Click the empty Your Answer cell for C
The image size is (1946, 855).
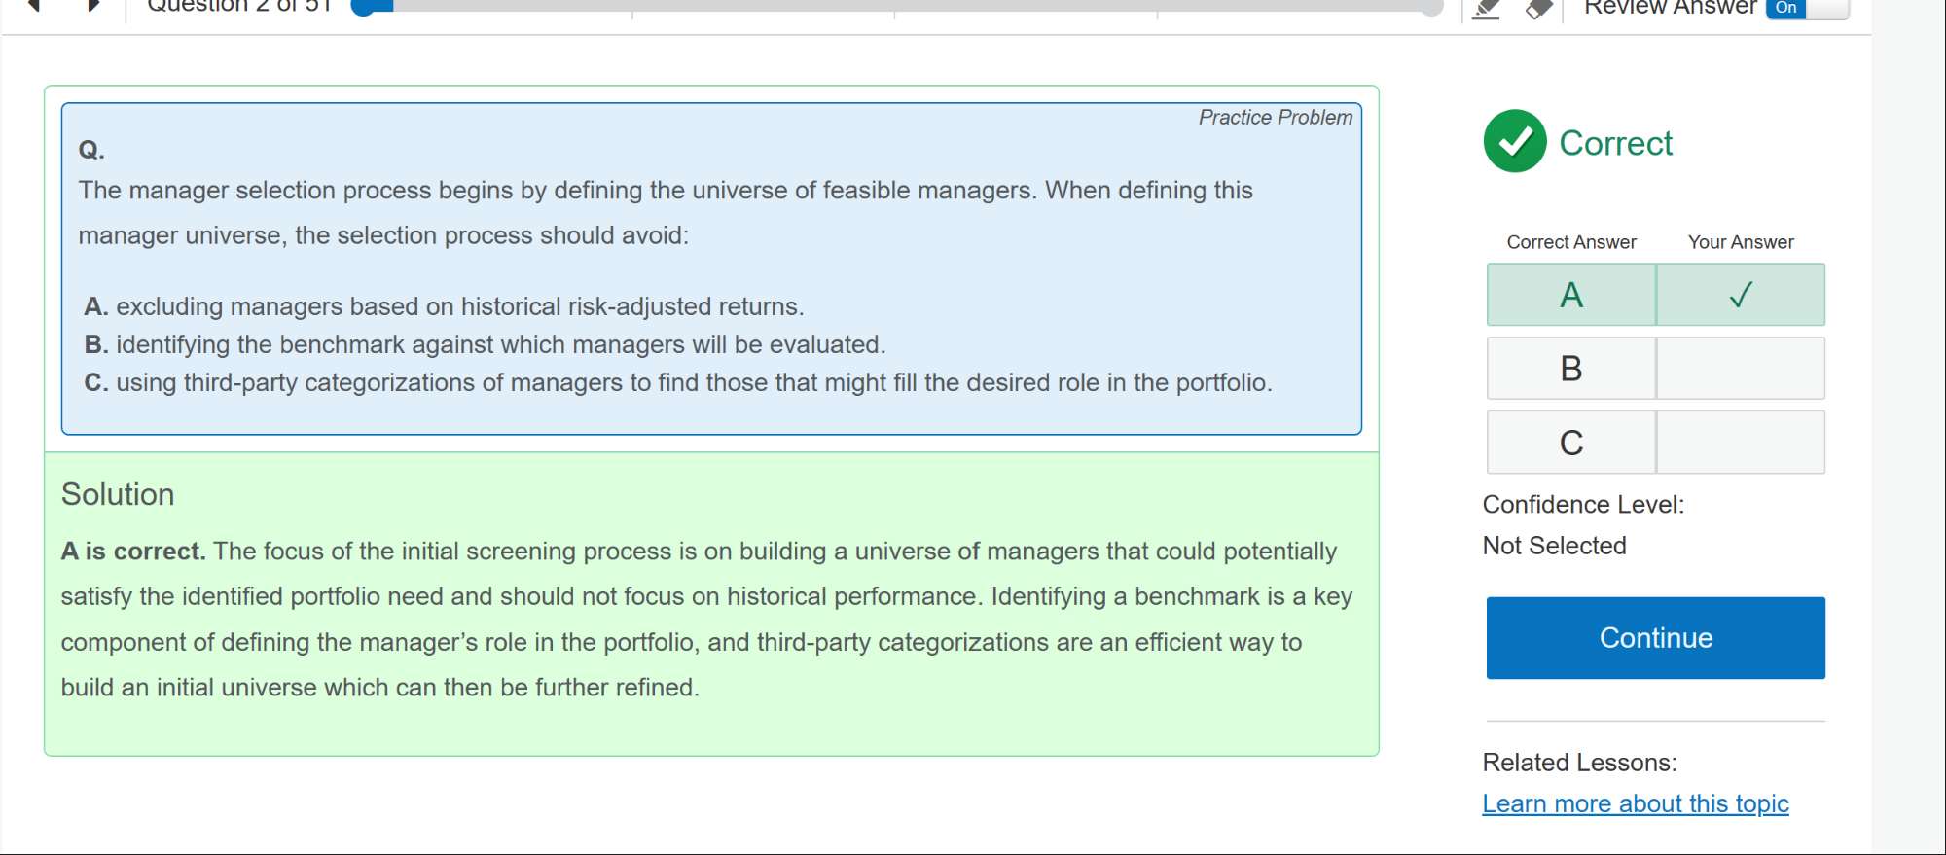coord(1740,443)
